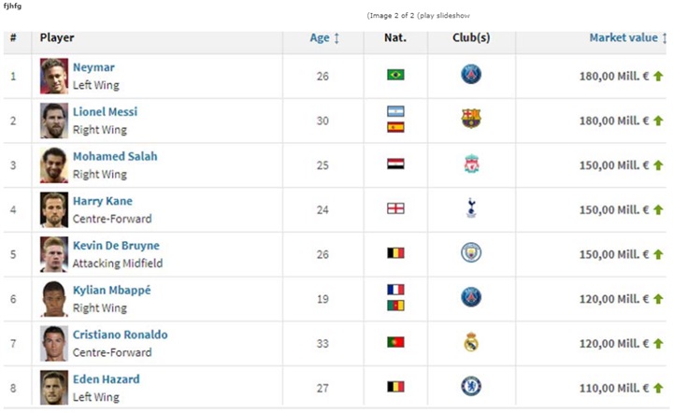
Task: Click the FC Barcelona crest icon
Action: (471, 119)
